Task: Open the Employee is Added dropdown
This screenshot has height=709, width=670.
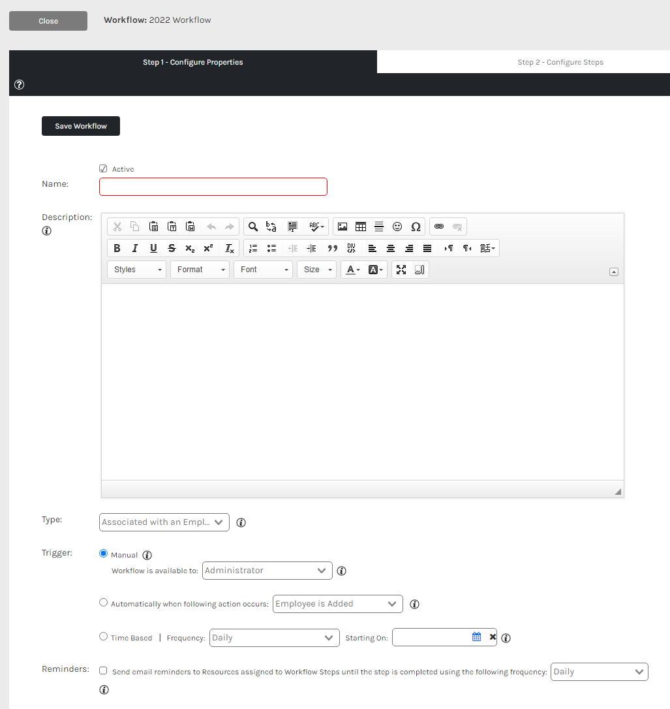Action: pos(337,604)
